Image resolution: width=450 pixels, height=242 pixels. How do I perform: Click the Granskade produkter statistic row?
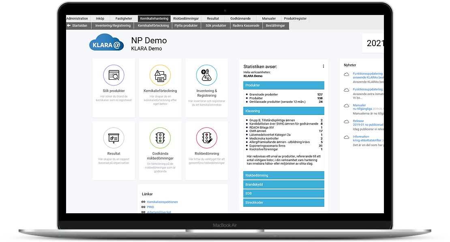(x=284, y=95)
